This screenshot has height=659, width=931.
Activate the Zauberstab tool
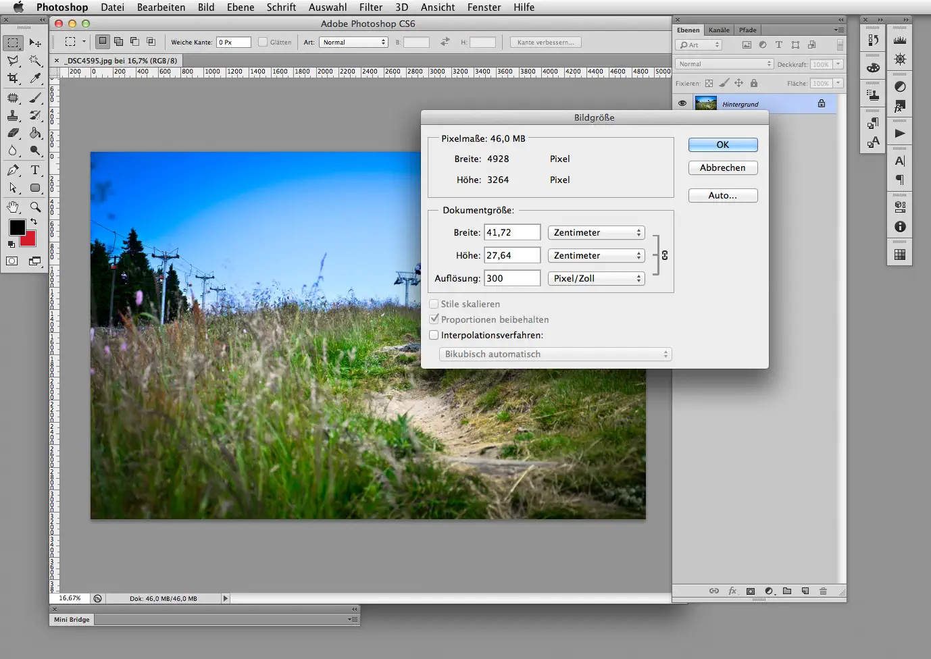pyautogui.click(x=35, y=61)
